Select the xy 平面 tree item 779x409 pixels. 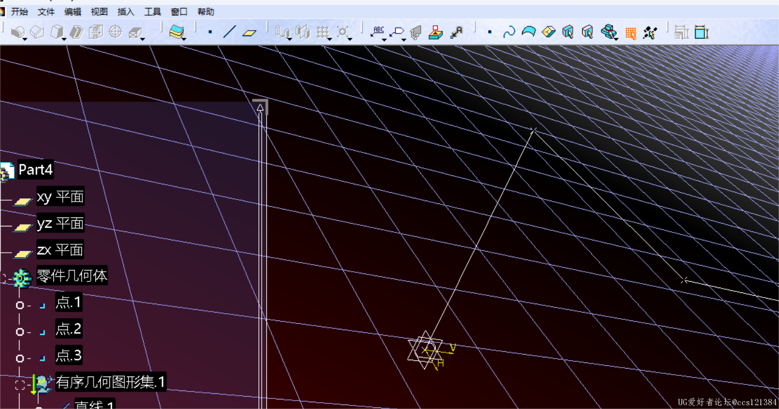(60, 197)
